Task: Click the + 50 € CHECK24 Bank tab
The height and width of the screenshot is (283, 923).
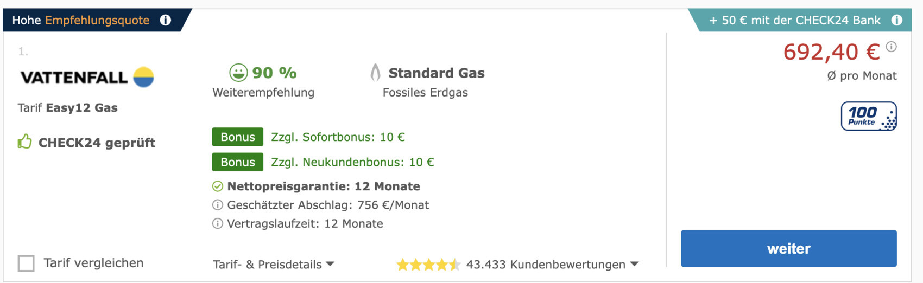Action: click(794, 20)
